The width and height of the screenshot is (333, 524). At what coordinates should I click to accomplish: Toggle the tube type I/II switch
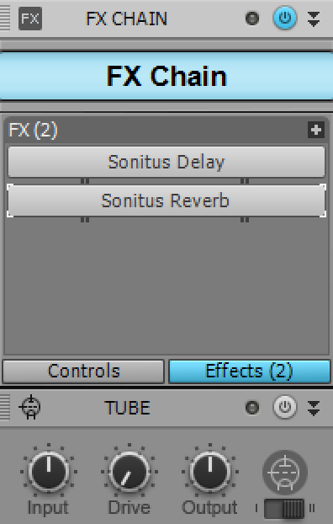click(x=284, y=509)
